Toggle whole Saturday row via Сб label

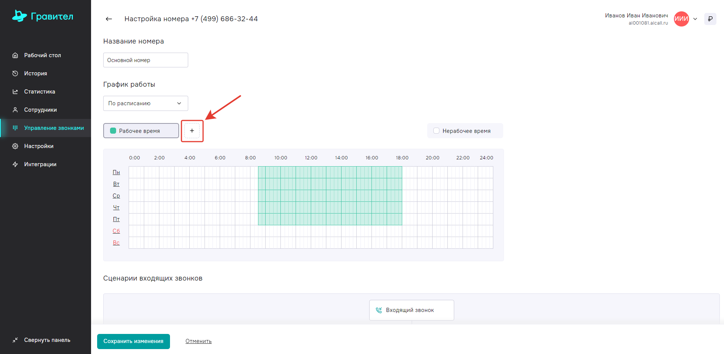pyautogui.click(x=116, y=231)
